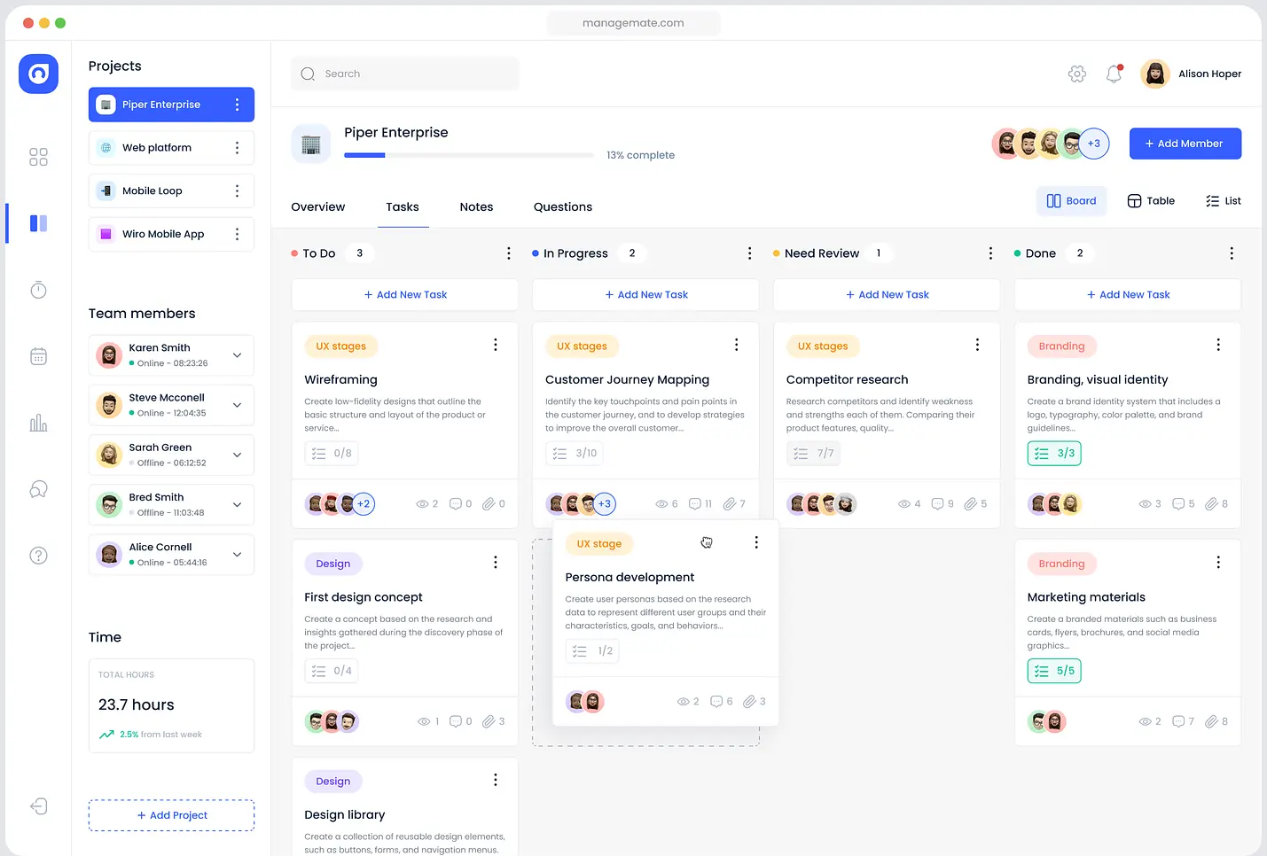This screenshot has height=856, width=1267.
Task: Show +2 more assignees on Wireframing card
Action: [364, 504]
